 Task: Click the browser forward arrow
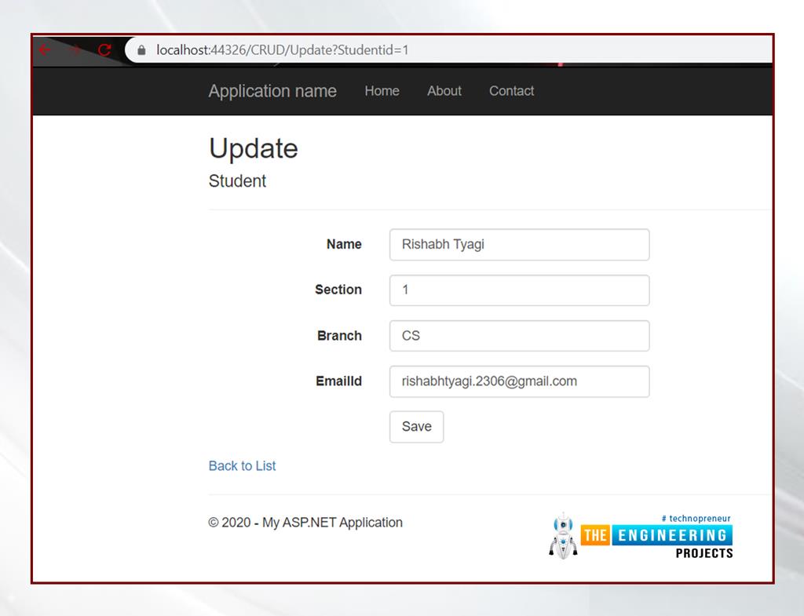(75, 50)
